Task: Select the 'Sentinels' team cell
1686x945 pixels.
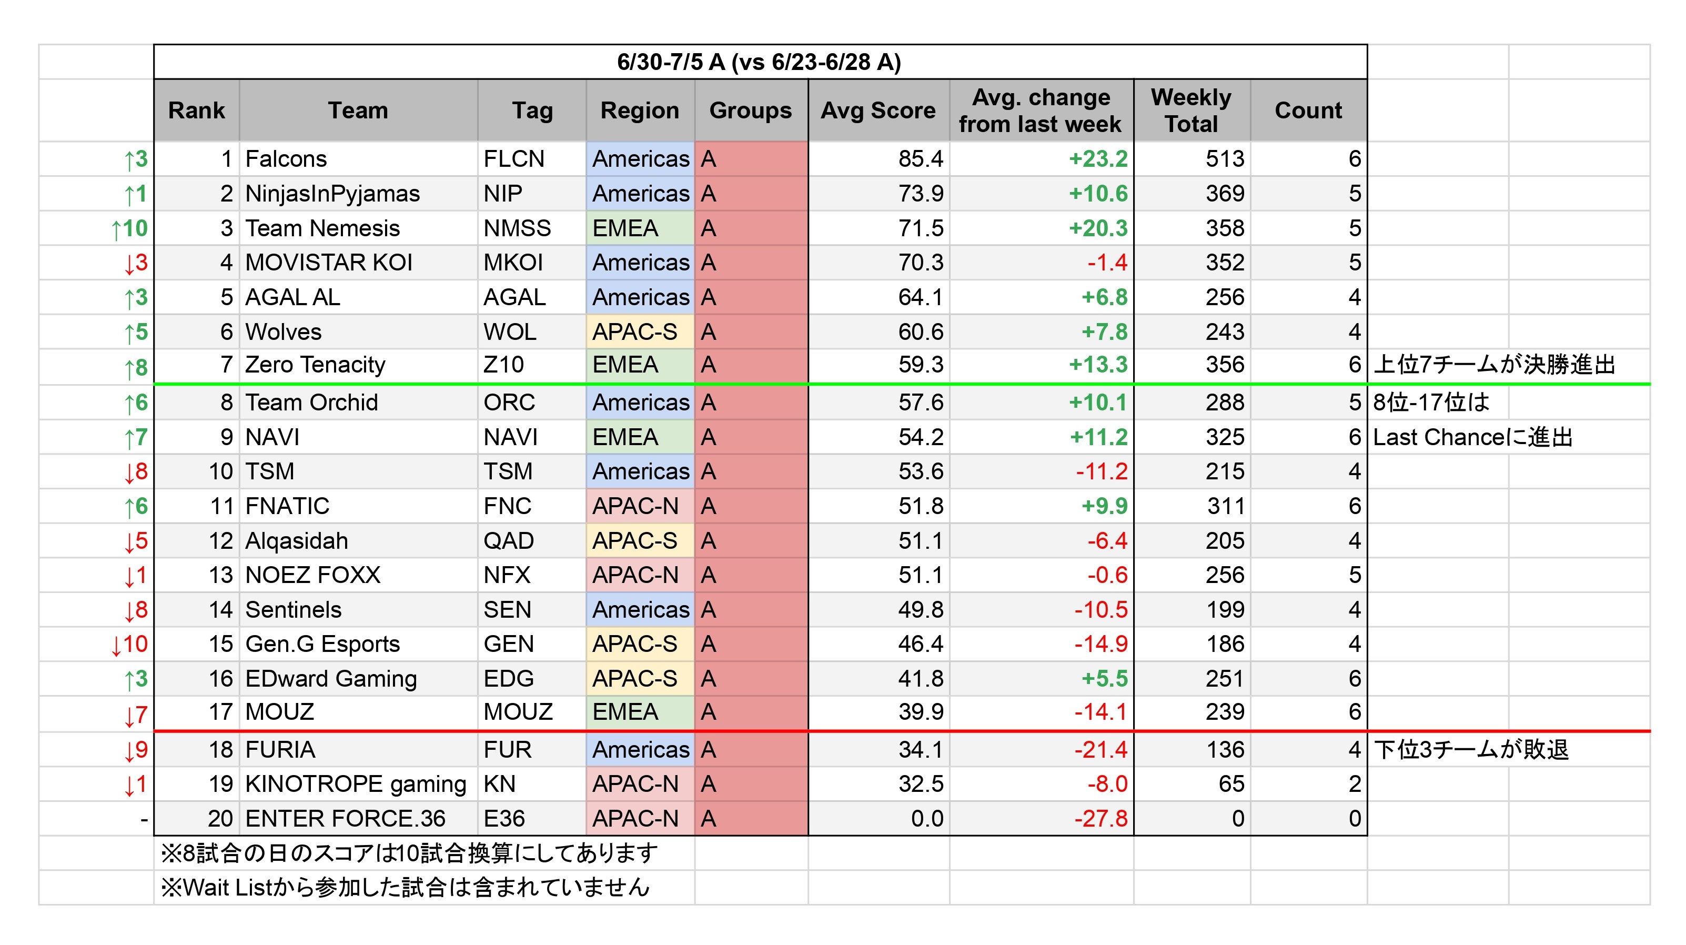Action: [x=358, y=610]
